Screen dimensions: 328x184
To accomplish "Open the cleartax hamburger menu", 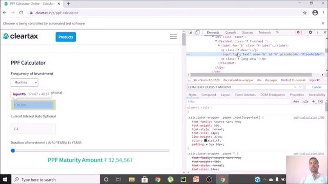I will click(173, 36).
